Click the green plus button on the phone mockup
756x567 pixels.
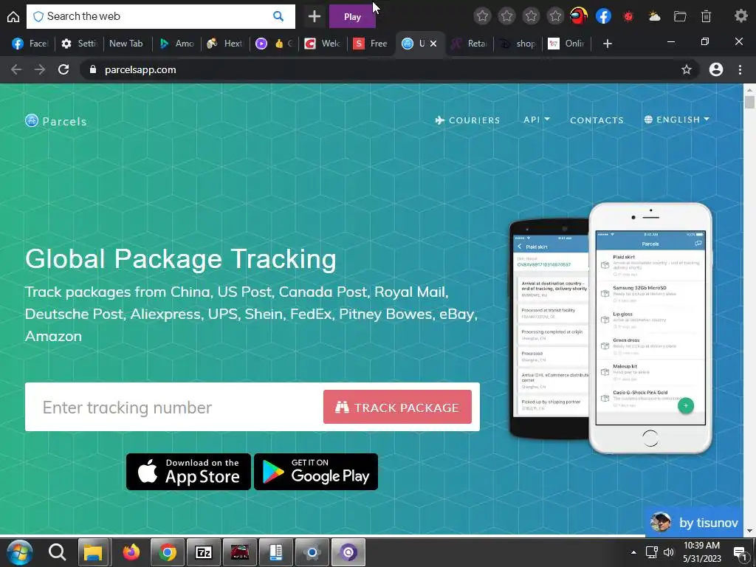coord(686,405)
